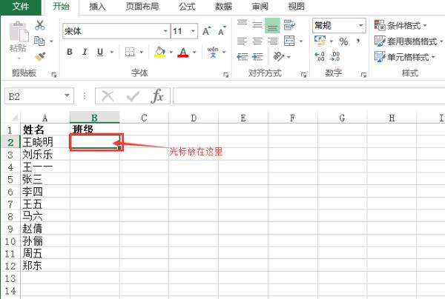Apply comma style

coord(358,41)
